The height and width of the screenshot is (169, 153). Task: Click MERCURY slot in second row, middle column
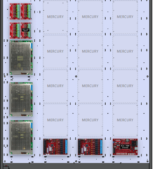(x=90, y=51)
